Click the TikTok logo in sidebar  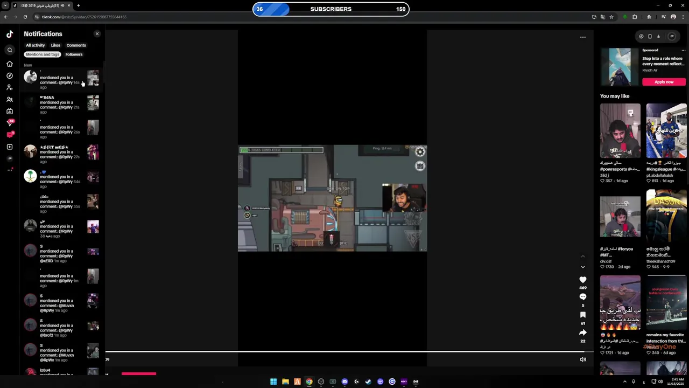(x=10, y=34)
